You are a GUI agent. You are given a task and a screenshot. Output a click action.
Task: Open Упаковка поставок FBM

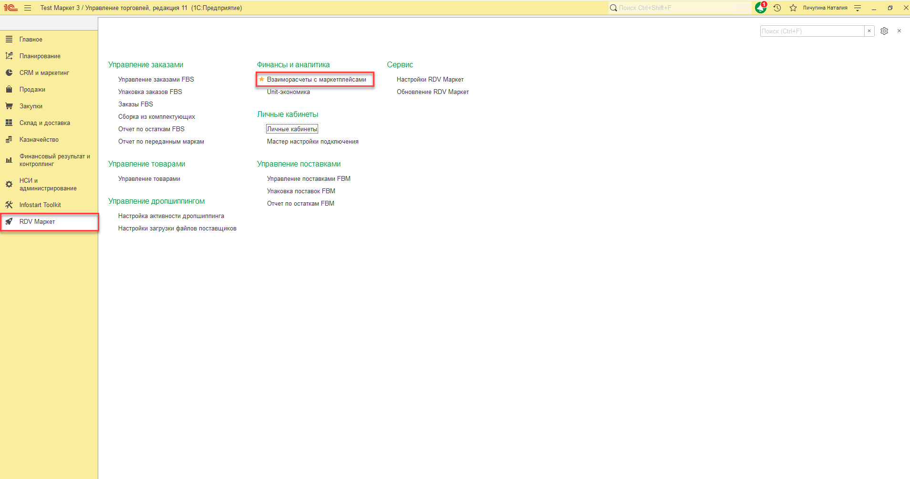click(301, 191)
